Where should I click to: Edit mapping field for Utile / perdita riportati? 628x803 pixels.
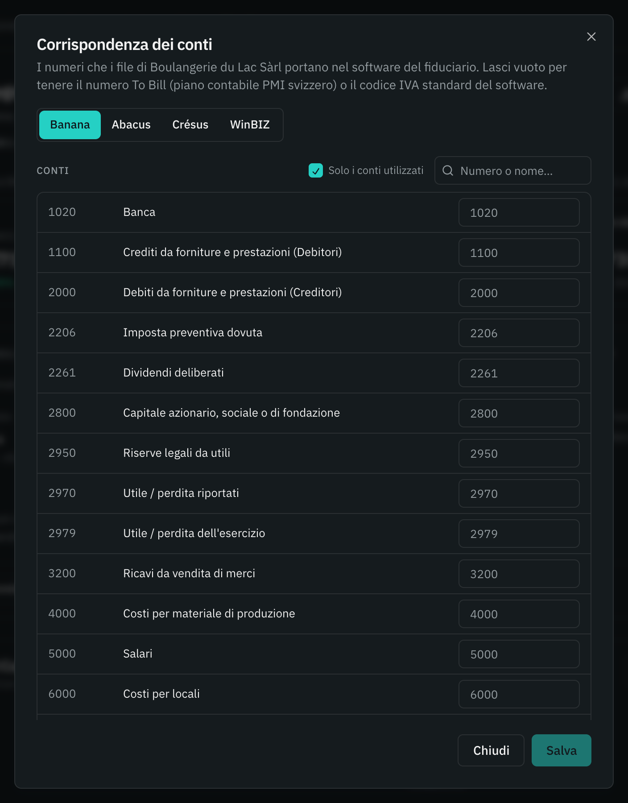519,493
